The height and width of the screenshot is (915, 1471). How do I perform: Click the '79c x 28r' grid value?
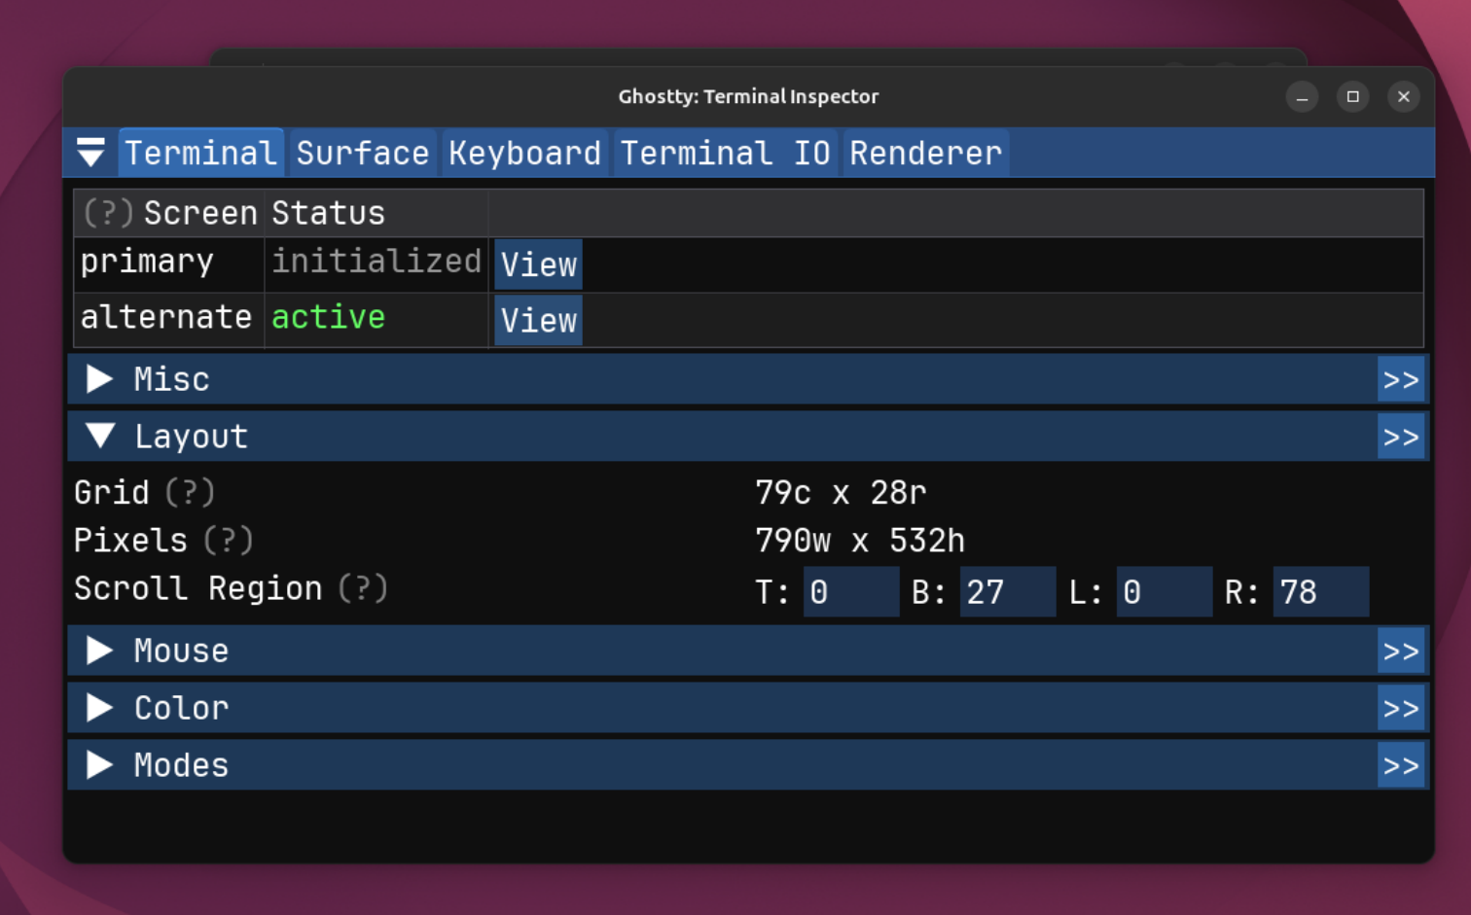tap(841, 492)
